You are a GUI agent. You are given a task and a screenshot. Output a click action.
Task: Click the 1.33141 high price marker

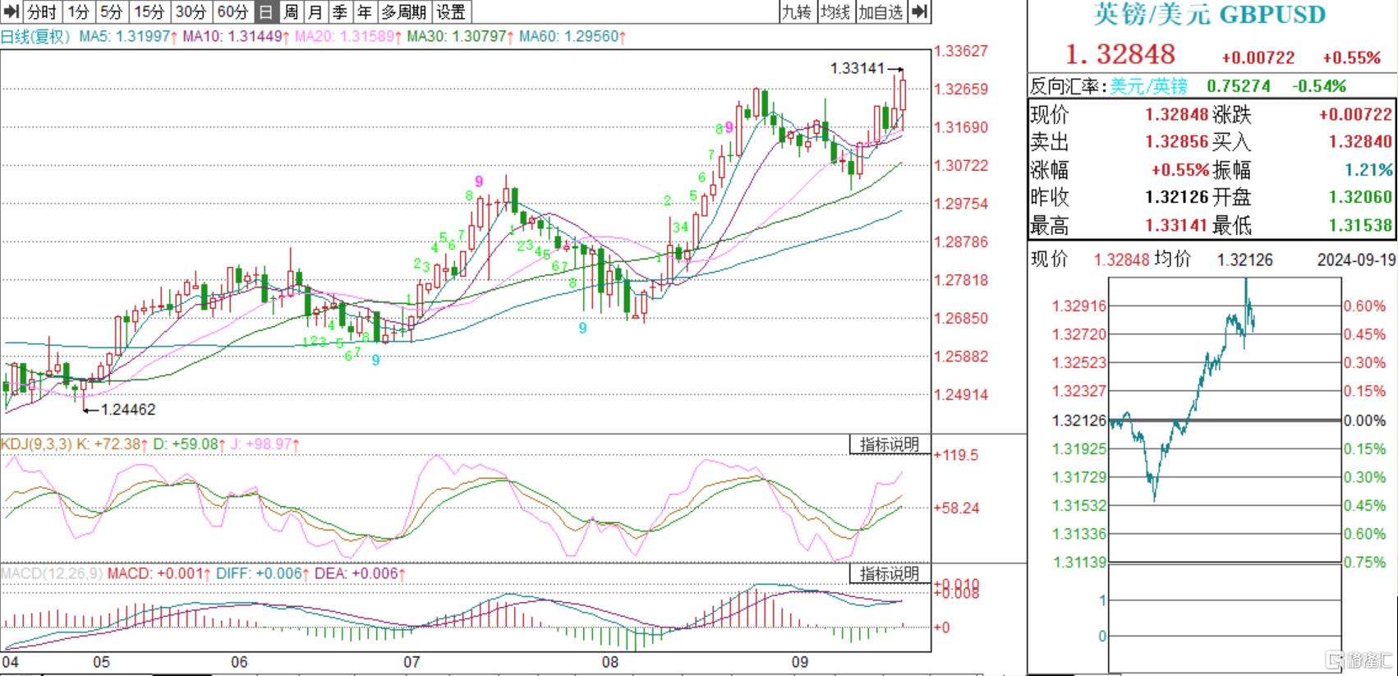(858, 68)
